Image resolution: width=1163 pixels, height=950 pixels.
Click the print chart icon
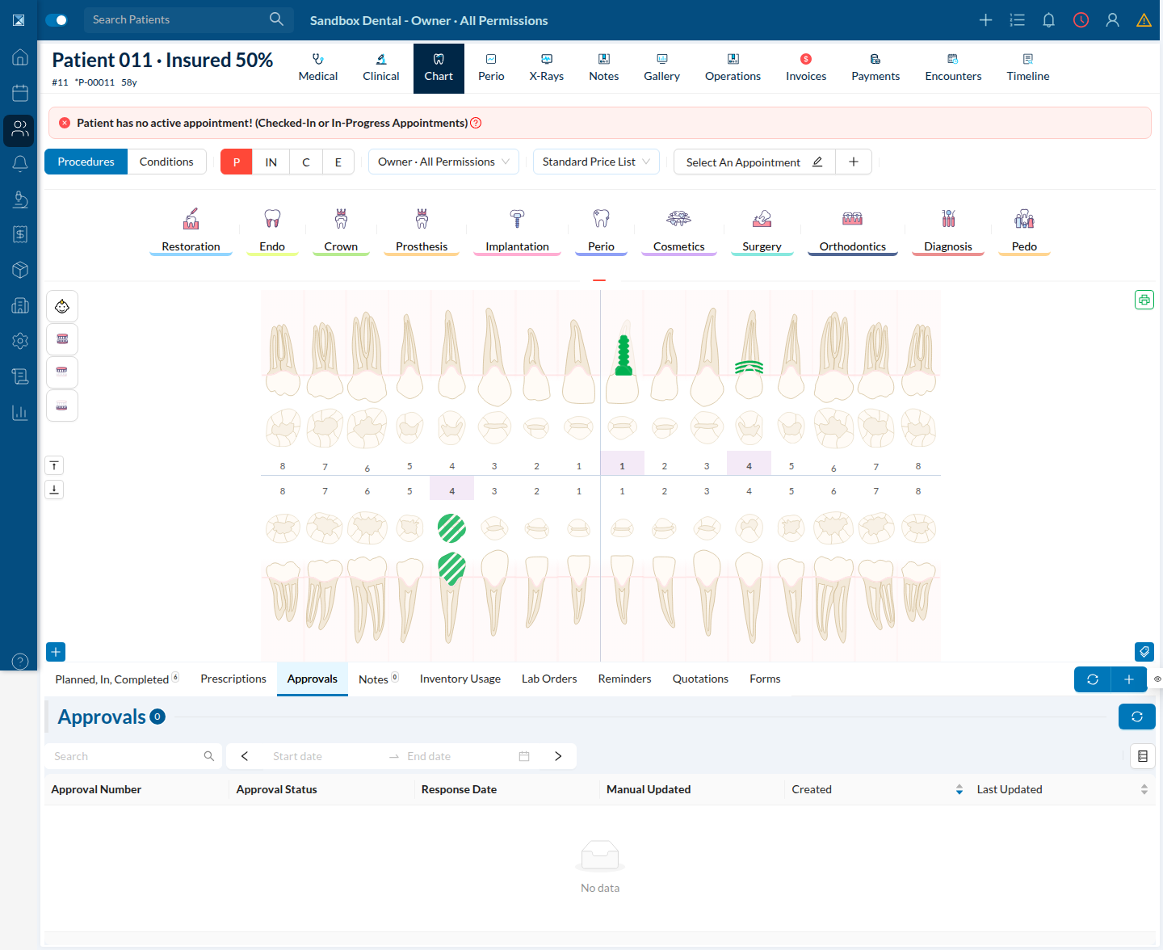[x=1144, y=300]
